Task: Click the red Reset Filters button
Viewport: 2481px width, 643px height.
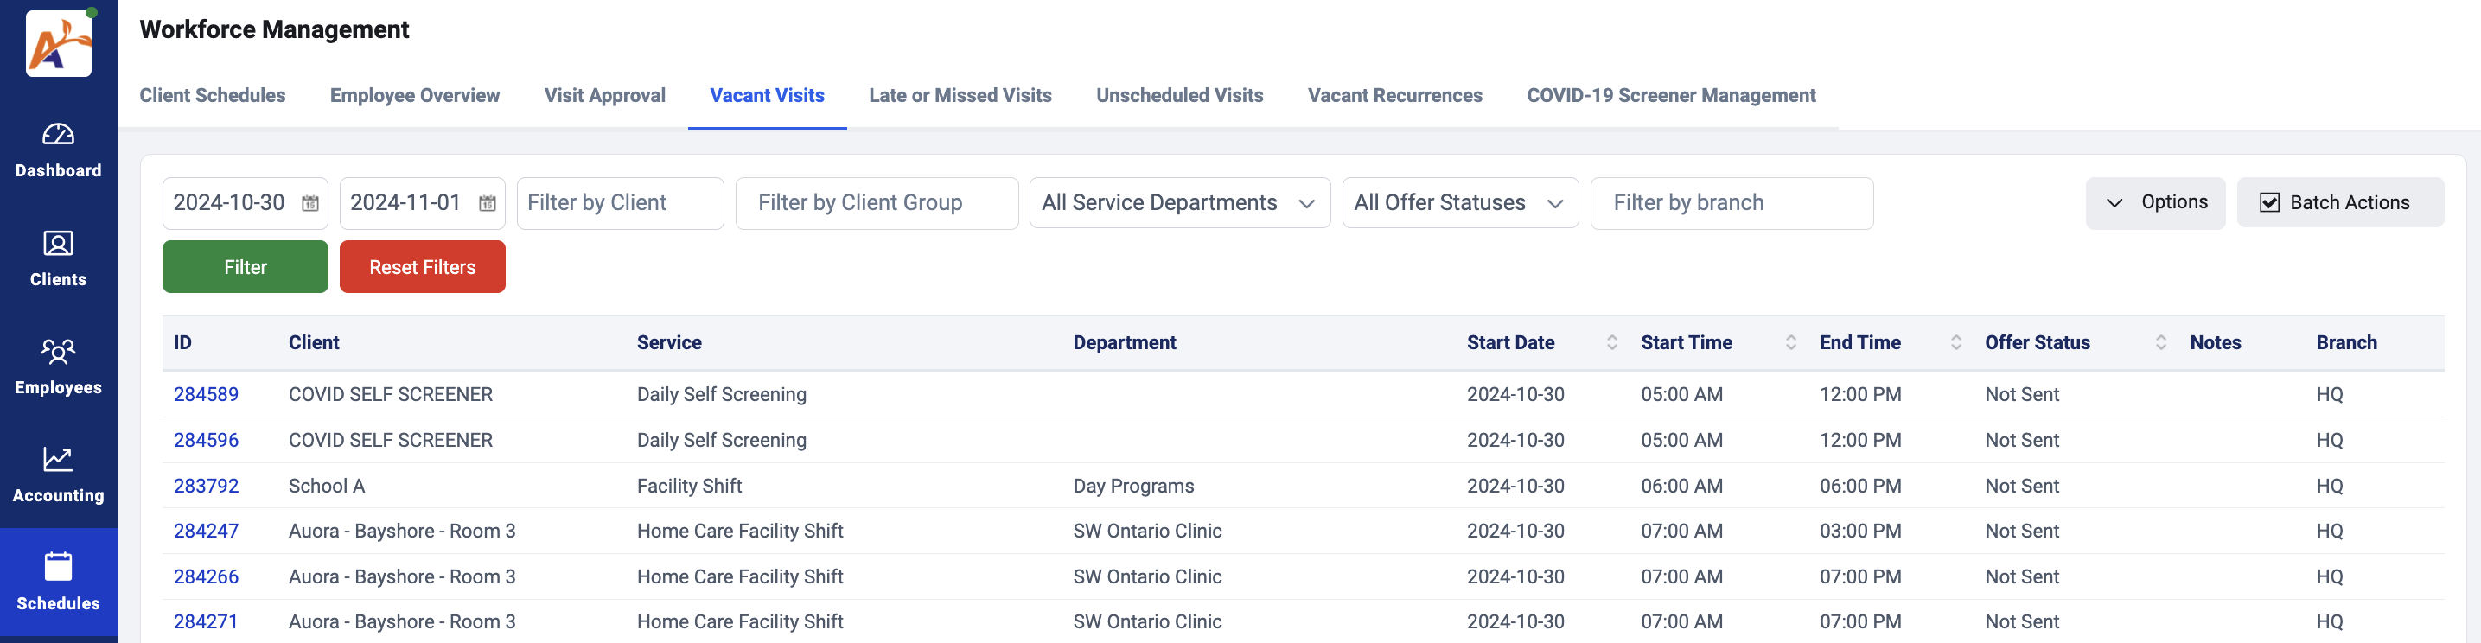Action: click(x=422, y=268)
